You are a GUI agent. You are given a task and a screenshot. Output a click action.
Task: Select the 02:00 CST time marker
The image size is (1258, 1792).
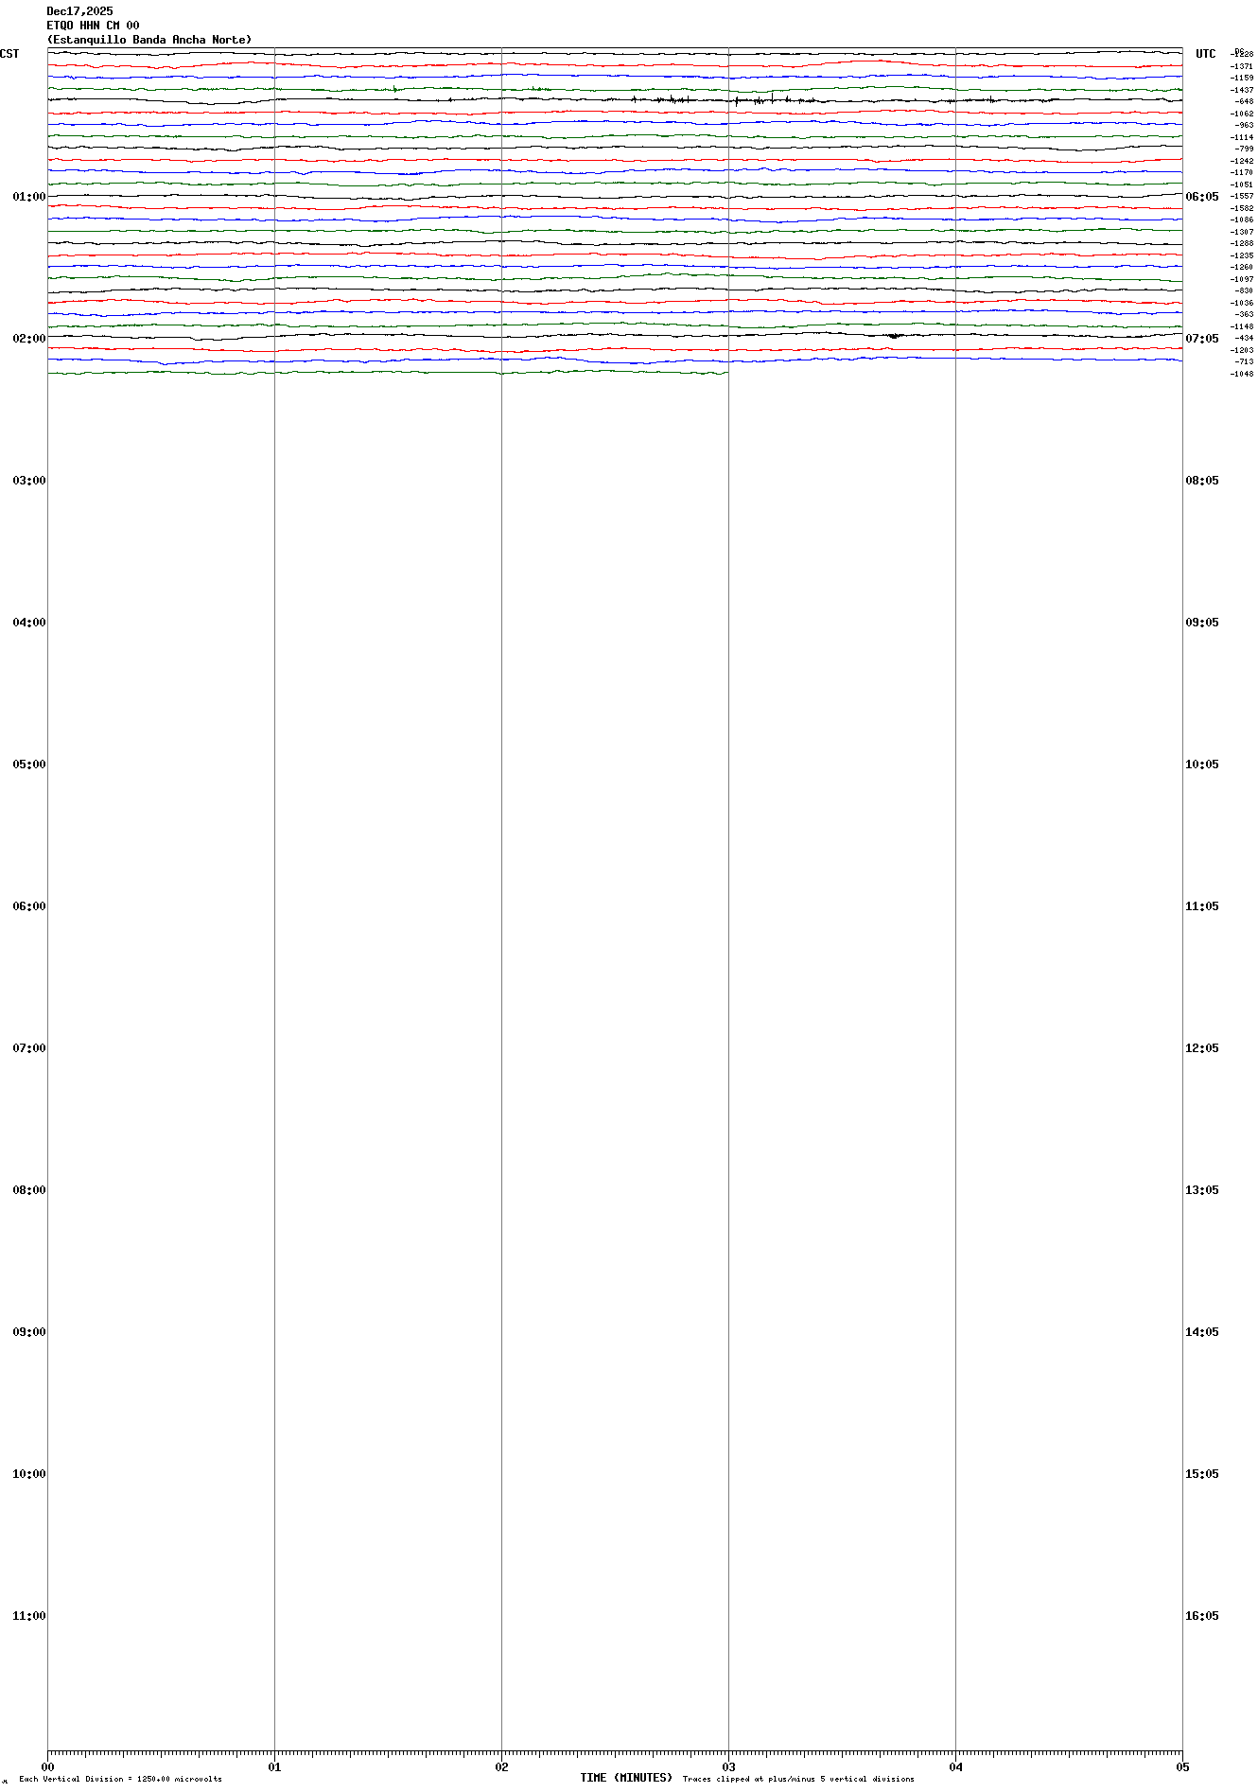tap(28, 339)
